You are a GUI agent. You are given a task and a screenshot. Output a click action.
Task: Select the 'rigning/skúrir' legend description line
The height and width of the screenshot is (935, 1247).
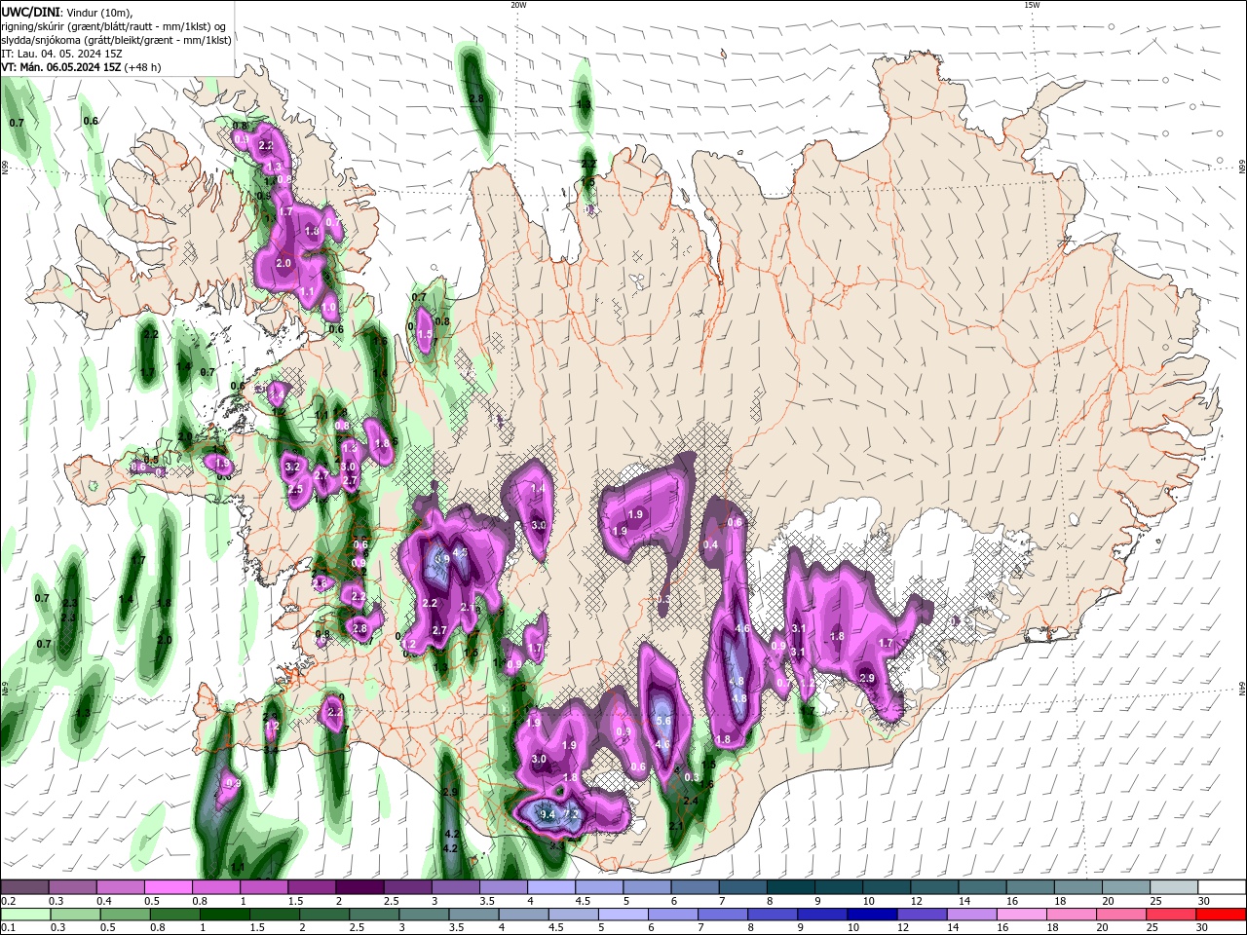click(113, 26)
